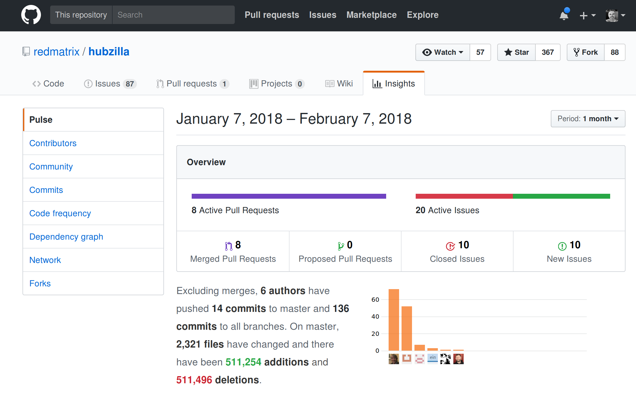
Task: Open the Period 1 month dropdown
Action: point(587,119)
